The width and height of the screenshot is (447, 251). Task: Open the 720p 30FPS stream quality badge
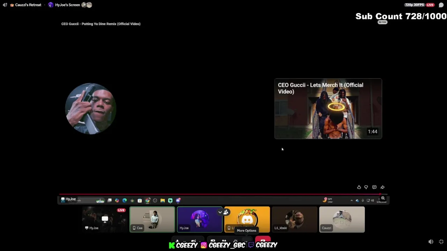[x=415, y=5]
